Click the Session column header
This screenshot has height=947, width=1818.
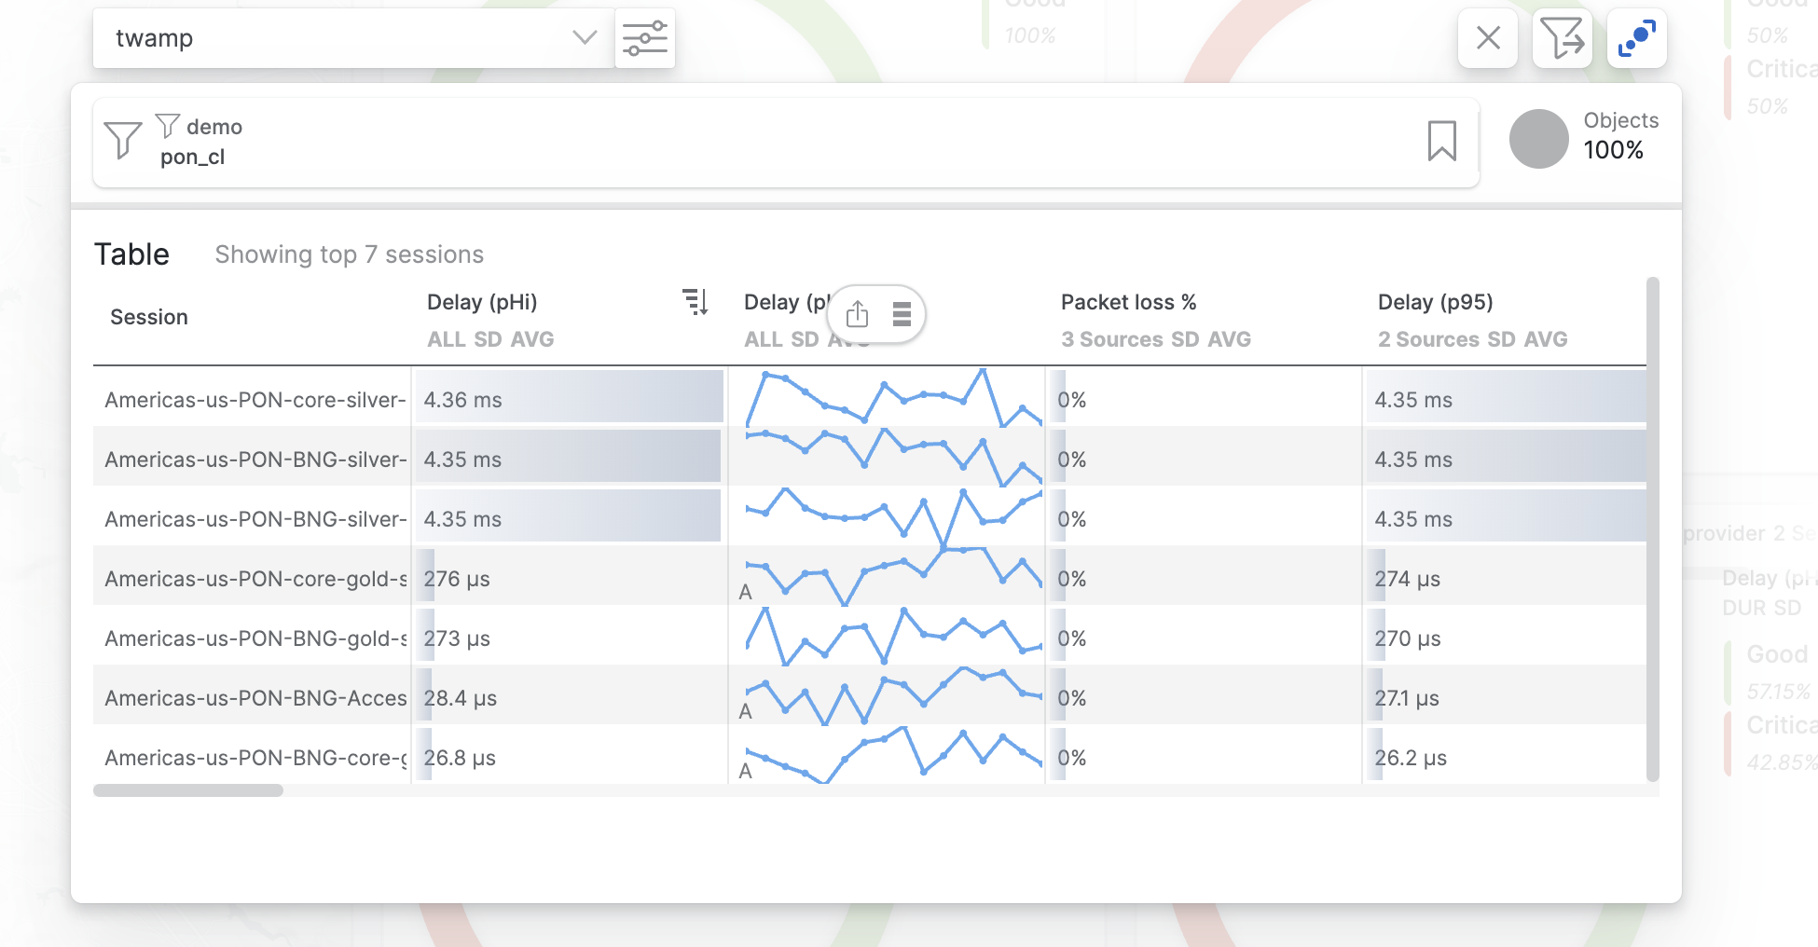[x=149, y=317]
